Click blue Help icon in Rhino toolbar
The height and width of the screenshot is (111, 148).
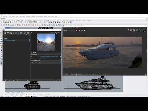(x=71, y=22)
